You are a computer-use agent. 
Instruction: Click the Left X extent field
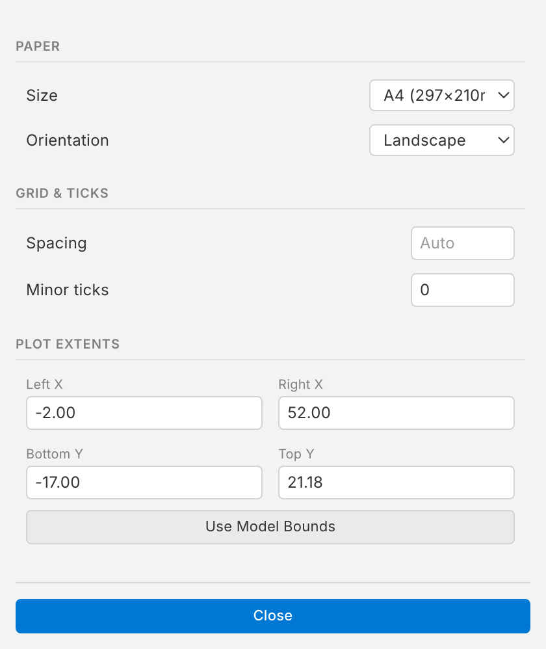click(144, 413)
